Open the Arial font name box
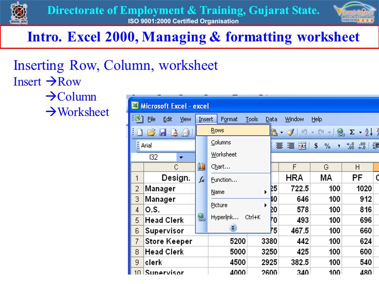This screenshot has width=379, height=284. [167, 146]
